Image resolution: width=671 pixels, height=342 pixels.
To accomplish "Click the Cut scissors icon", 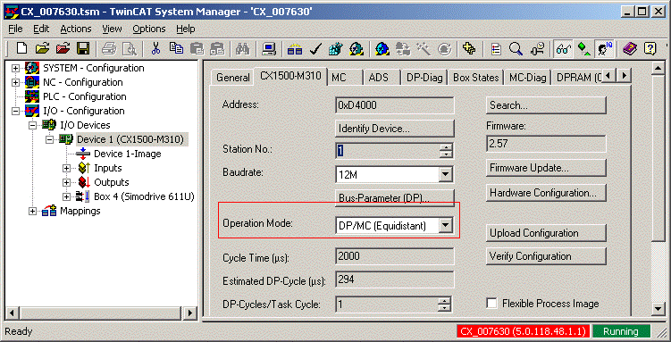I will 155,49.
